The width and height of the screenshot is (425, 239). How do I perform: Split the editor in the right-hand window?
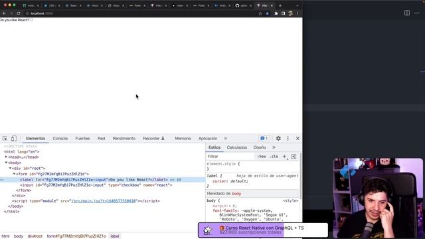407,13
